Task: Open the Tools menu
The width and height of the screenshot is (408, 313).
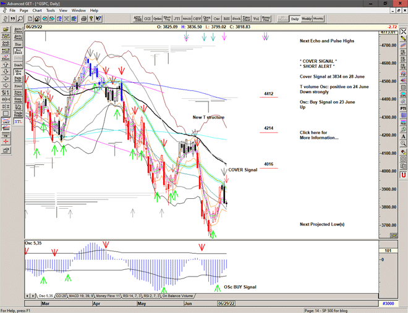Action: (51, 10)
